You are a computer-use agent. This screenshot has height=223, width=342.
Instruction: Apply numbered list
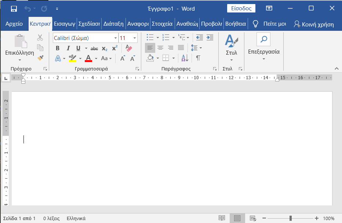166,37
